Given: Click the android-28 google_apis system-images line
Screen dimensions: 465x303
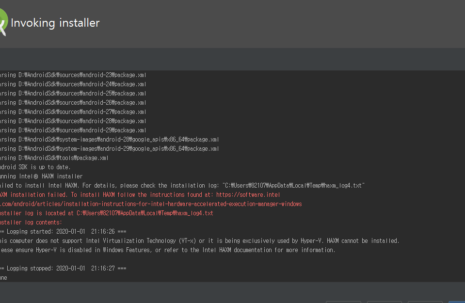Looking at the screenshot, I should click(109, 140).
